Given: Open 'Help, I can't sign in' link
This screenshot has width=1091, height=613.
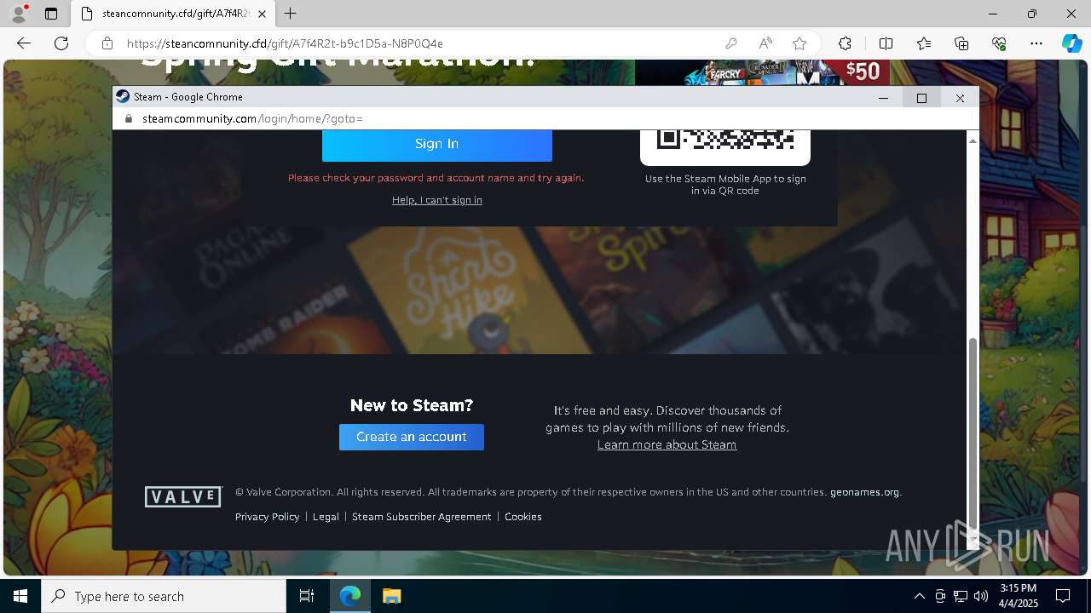Looking at the screenshot, I should [x=437, y=200].
